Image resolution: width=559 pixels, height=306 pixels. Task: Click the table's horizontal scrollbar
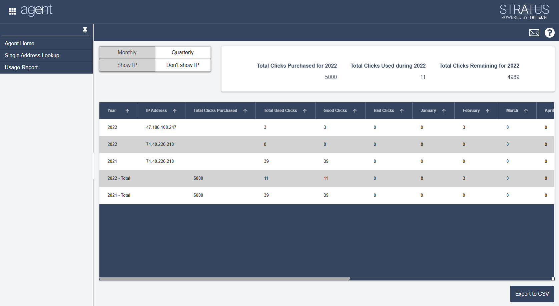[x=224, y=279]
